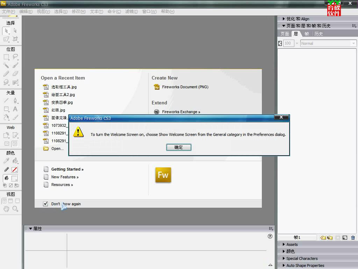
Task: Open the Normal blend mode dropdown
Action: 328,43
